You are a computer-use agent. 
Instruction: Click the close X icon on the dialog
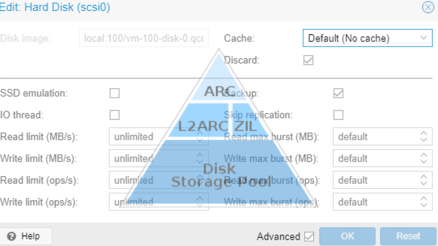[x=428, y=7]
